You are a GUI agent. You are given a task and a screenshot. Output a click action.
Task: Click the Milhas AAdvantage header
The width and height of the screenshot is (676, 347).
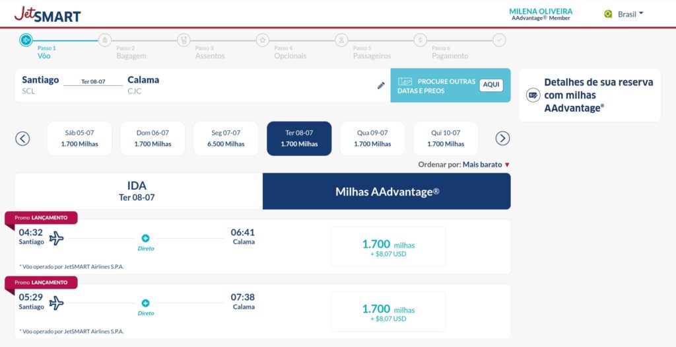tap(387, 192)
